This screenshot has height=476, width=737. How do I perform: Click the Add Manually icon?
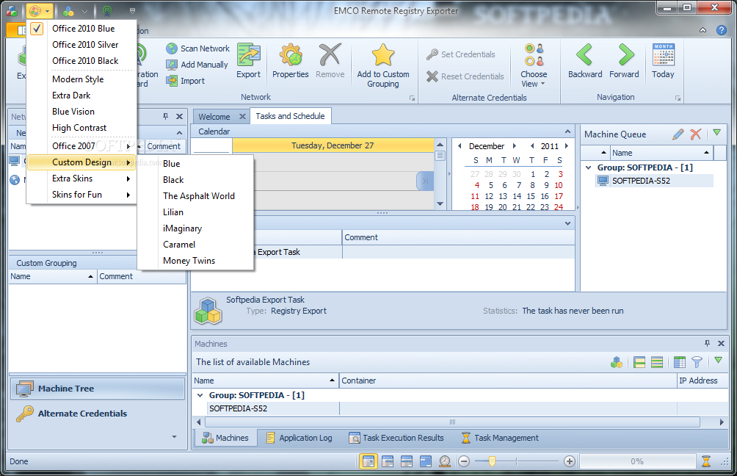172,65
